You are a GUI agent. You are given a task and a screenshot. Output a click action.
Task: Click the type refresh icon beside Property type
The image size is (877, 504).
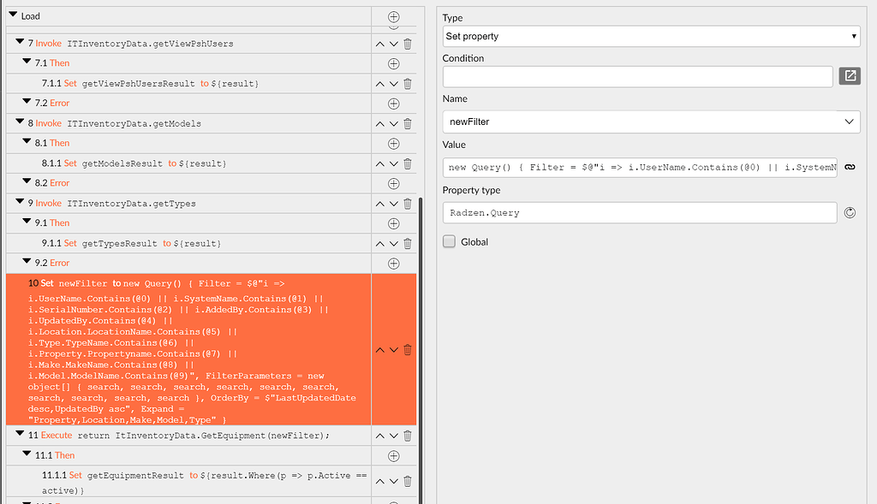[850, 212]
